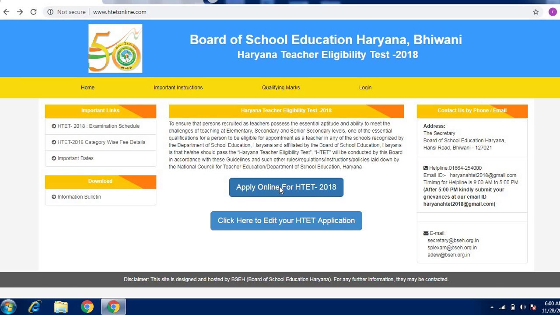Click the Not secure info icon
560x315 pixels.
[50, 12]
